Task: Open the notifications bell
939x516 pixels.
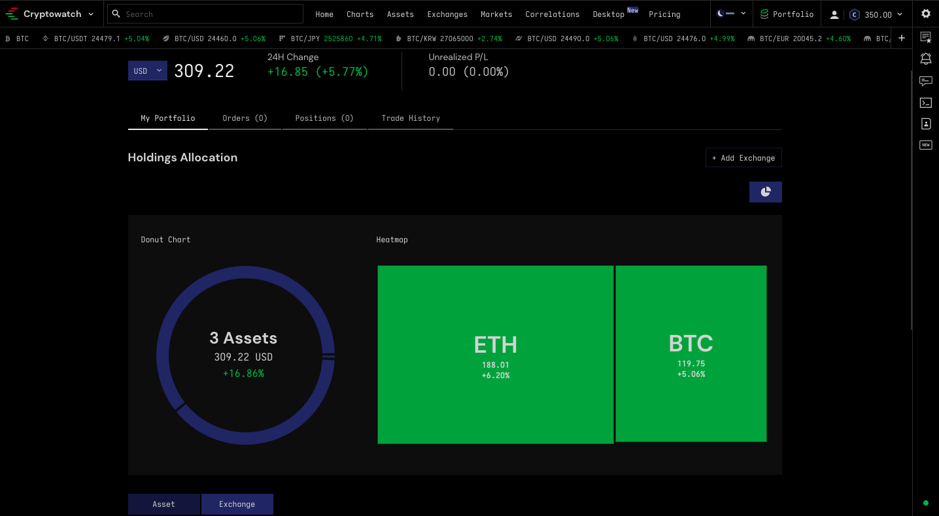Action: tap(925, 59)
